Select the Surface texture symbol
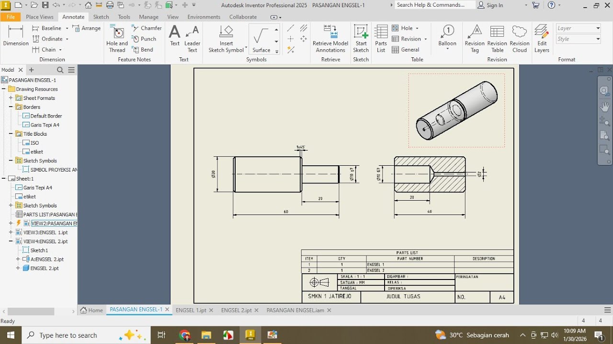Viewport: 613px width, 344px height. (261, 39)
